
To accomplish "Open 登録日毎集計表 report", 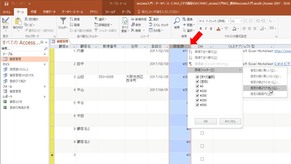I will pos(20,108).
